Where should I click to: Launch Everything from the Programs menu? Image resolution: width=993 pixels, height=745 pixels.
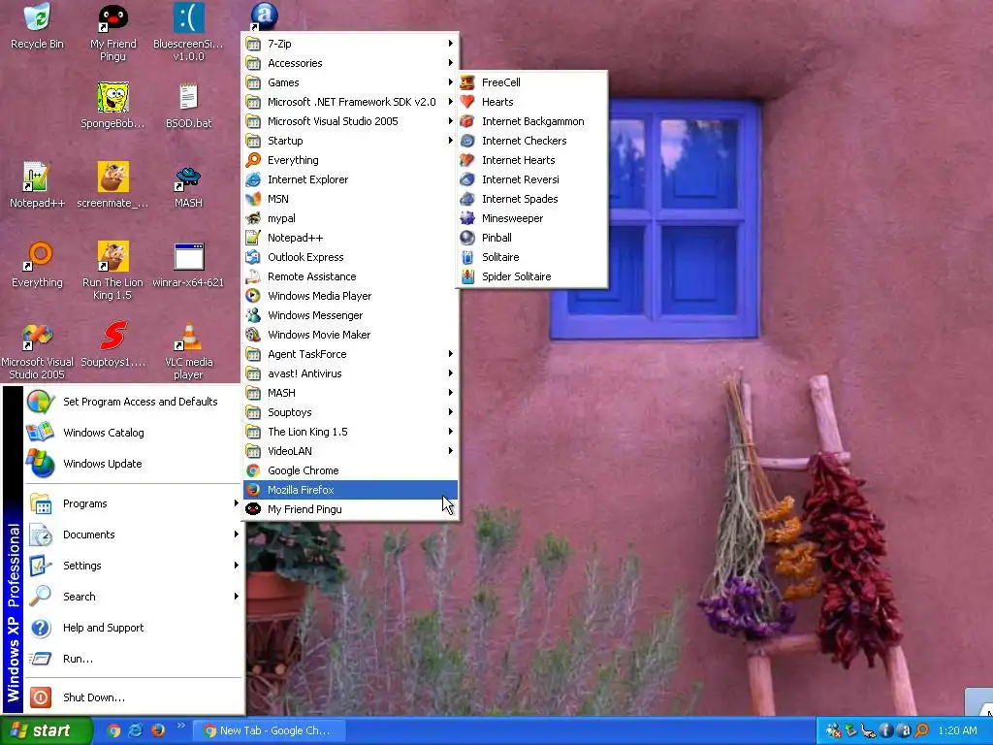pos(350,160)
